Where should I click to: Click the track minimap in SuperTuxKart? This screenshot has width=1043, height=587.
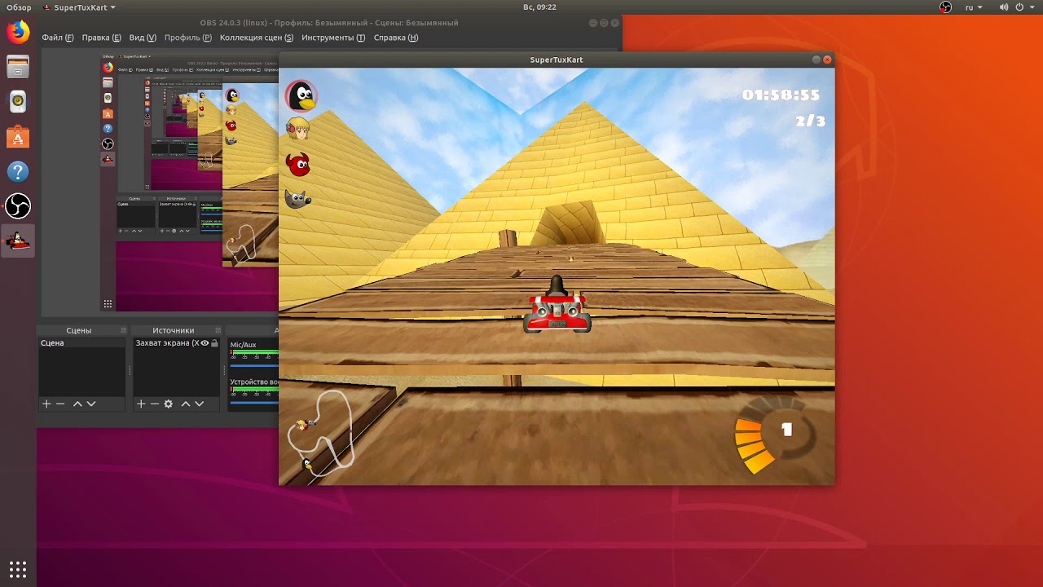(x=320, y=432)
